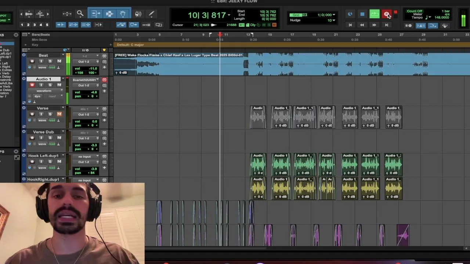Click the Rewind transport button

[x=362, y=25]
